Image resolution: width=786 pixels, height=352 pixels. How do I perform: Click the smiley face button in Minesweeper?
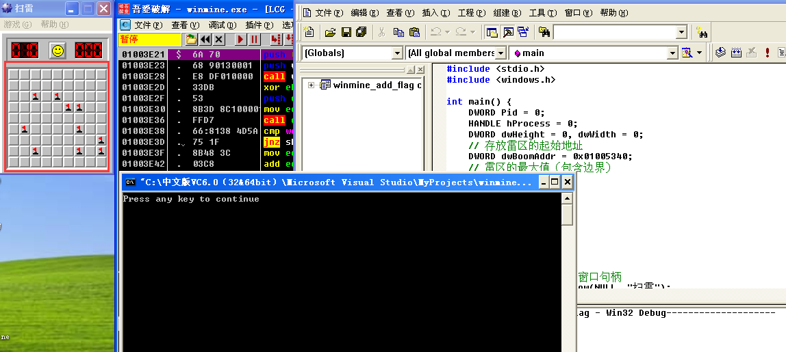click(x=58, y=50)
